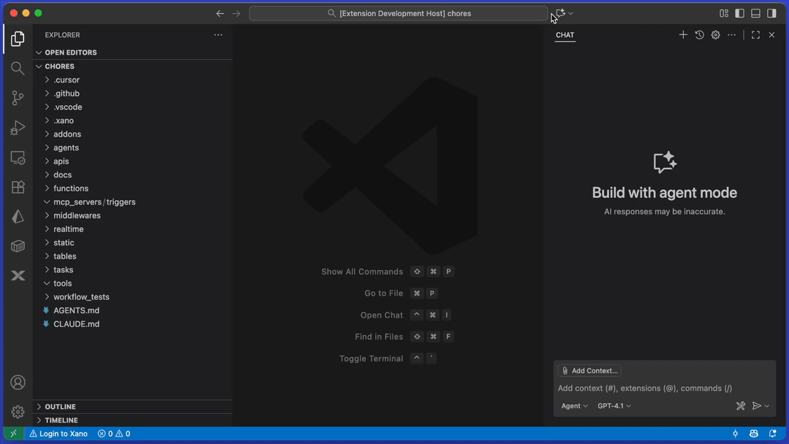Image resolution: width=789 pixels, height=444 pixels.
Task: Expand the static folder
Action: [x=133, y=243]
